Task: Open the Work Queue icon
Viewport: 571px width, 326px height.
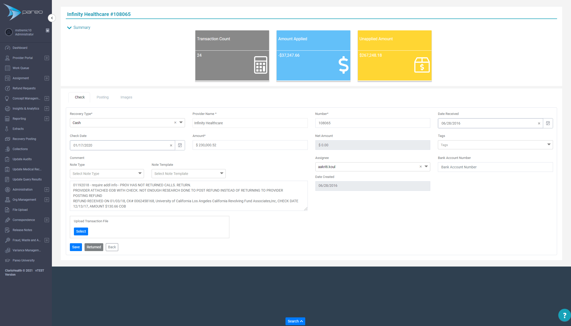Action: (x=8, y=68)
